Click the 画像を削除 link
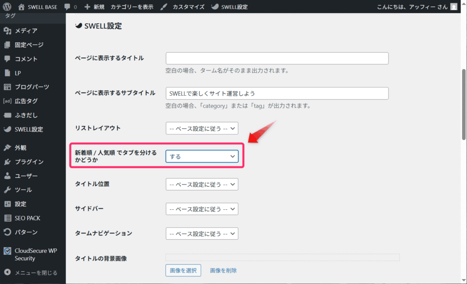The width and height of the screenshot is (467, 284). (223, 270)
